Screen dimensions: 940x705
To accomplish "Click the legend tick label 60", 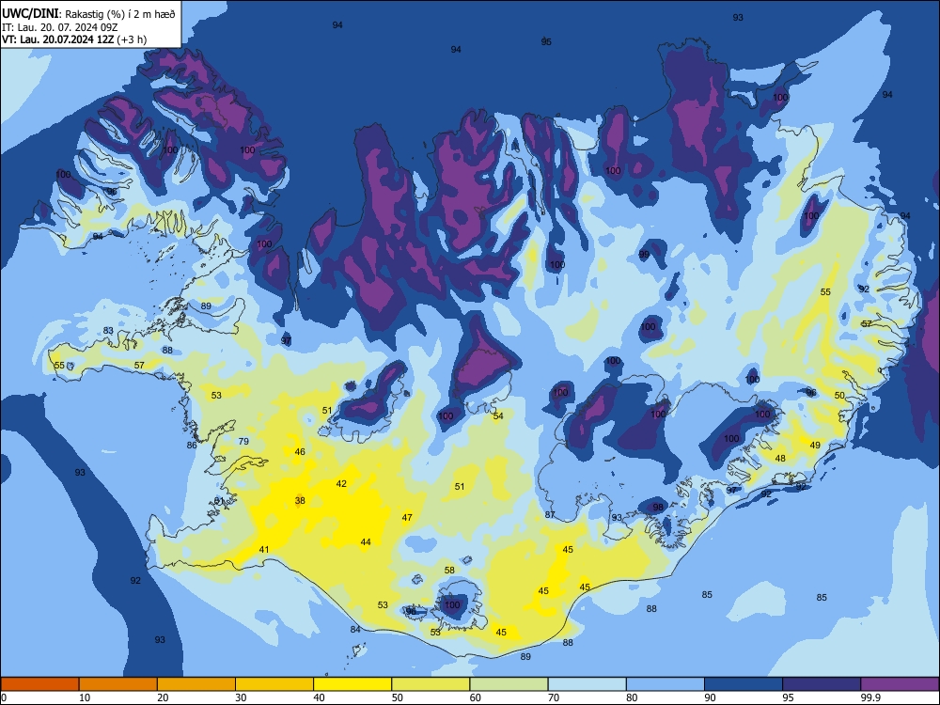I will [476, 697].
